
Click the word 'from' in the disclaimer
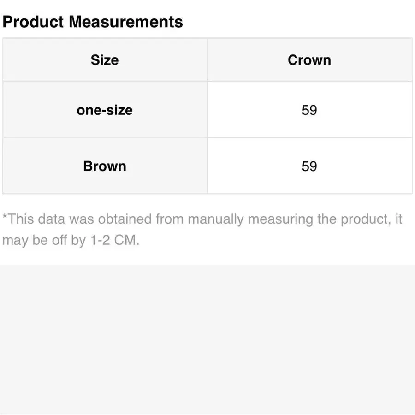click(x=169, y=219)
